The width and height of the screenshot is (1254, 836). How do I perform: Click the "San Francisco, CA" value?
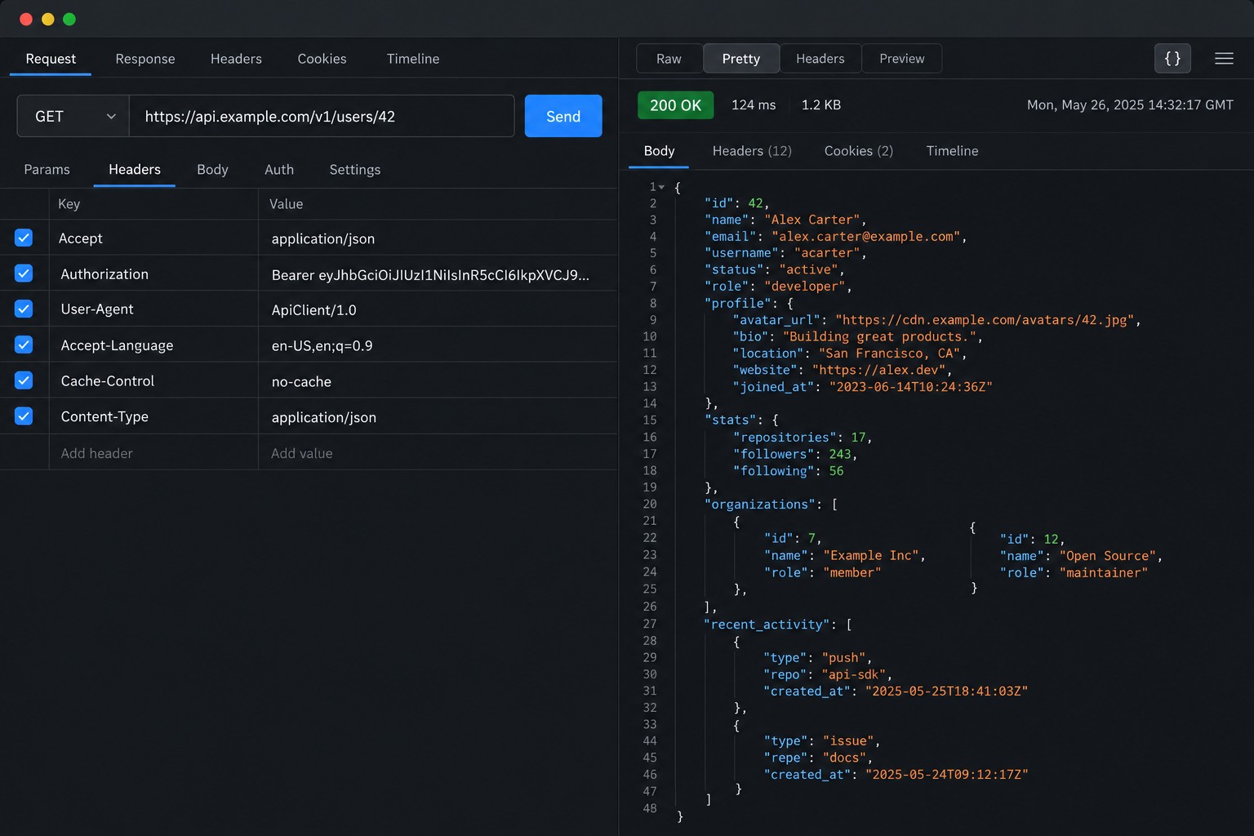point(889,354)
